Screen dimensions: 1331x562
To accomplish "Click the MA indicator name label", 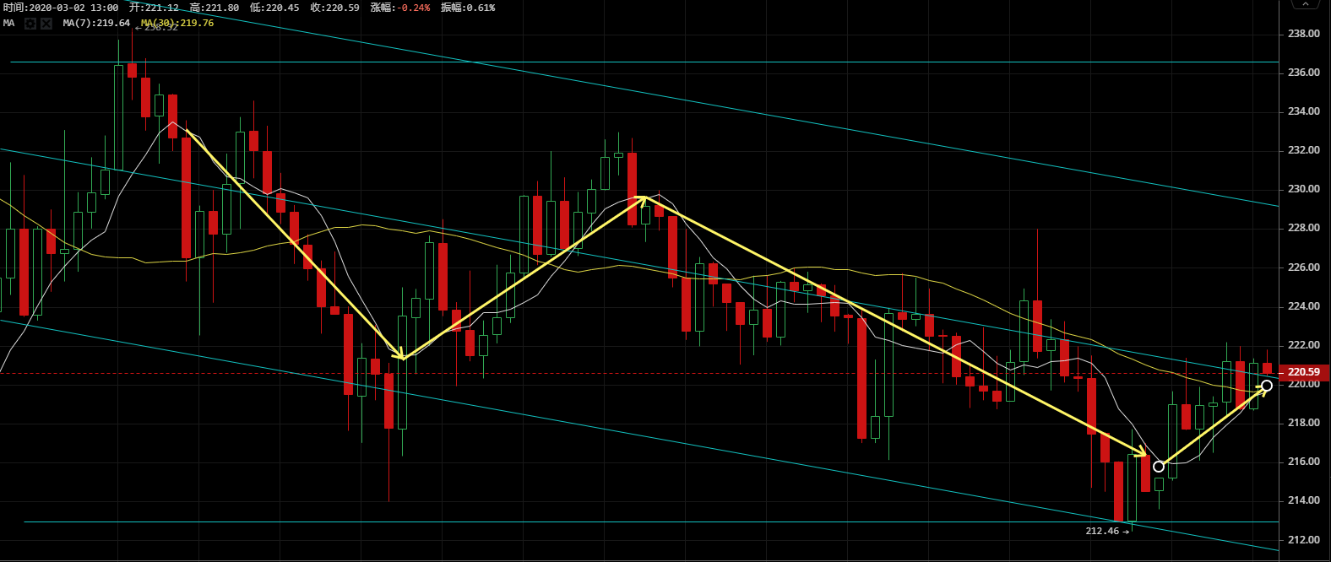I will (8, 24).
